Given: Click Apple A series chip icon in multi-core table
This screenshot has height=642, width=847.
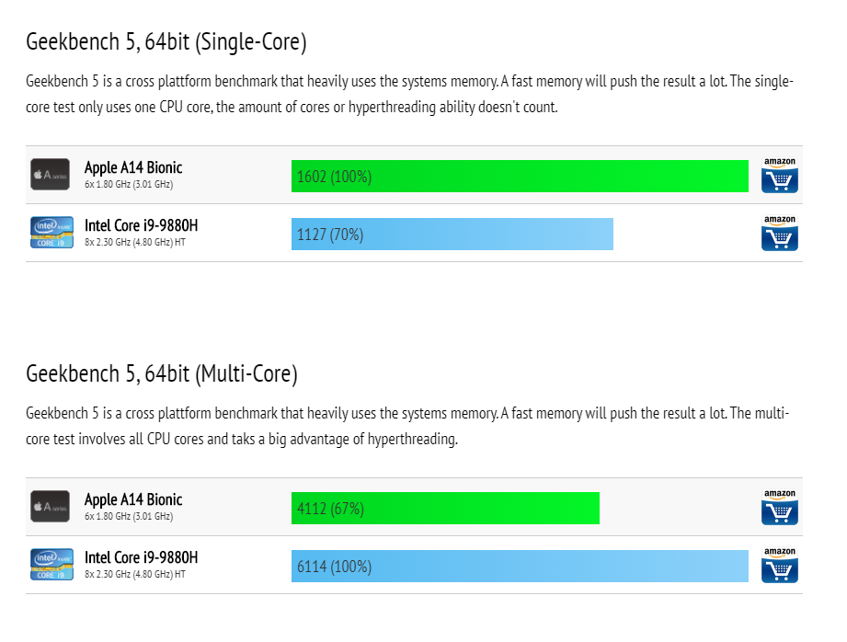Looking at the screenshot, I should [50, 507].
